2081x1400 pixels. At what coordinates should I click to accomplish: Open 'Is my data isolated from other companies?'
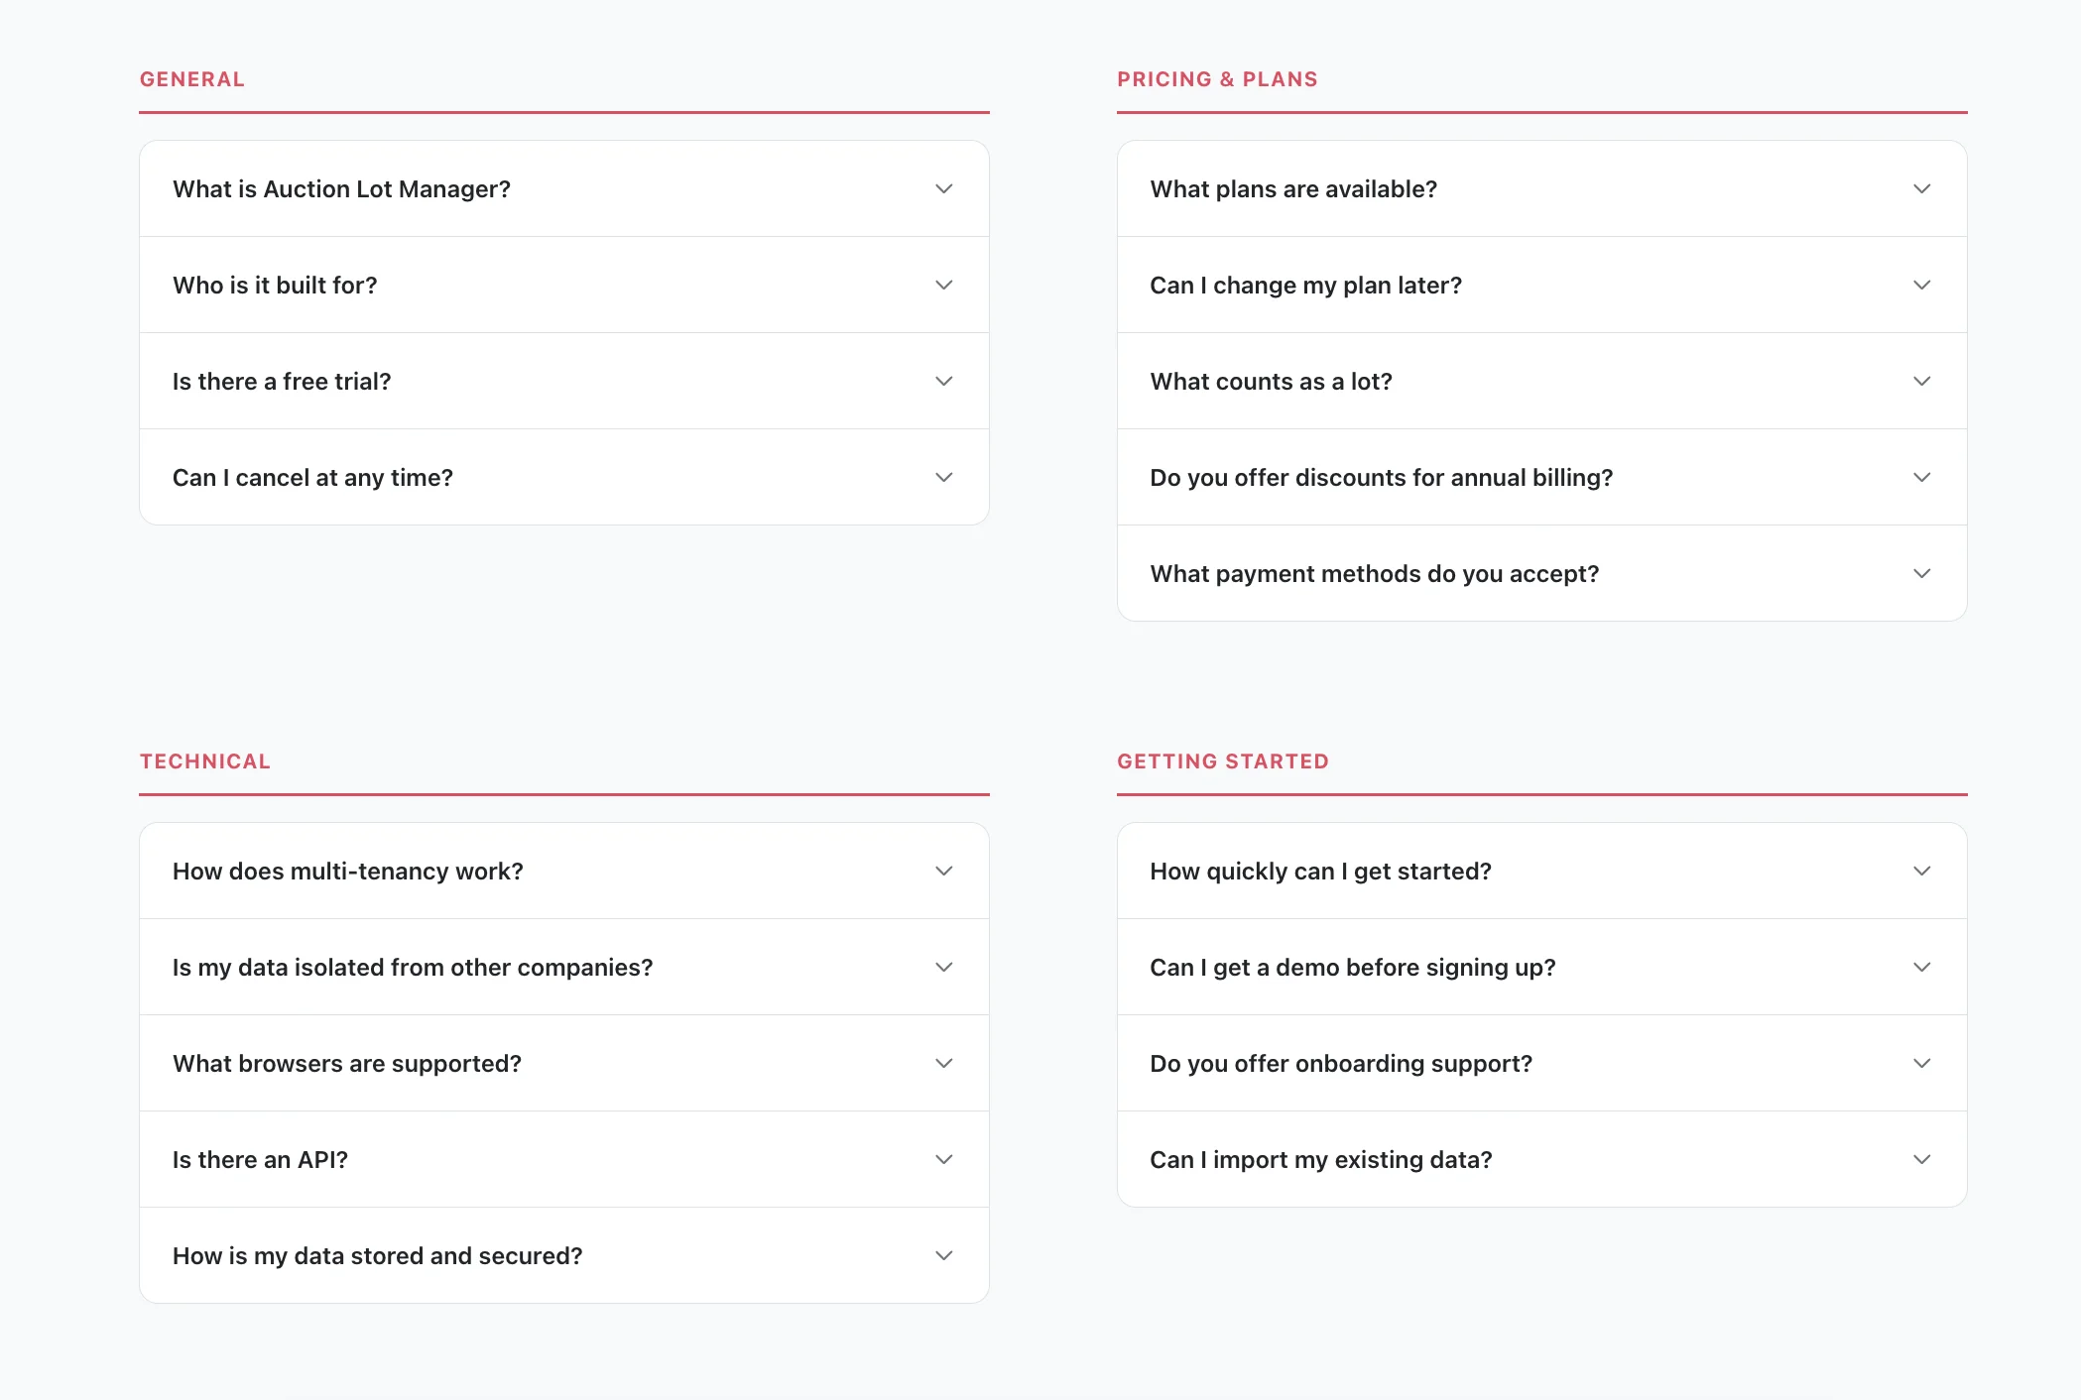[413, 968]
